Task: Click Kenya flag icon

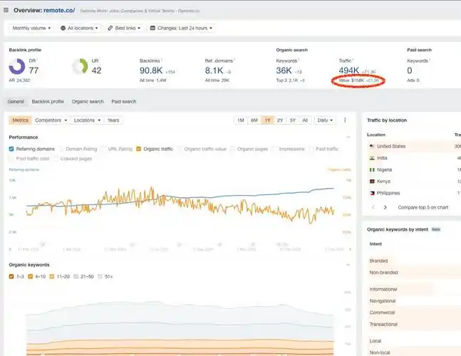Action: (372, 182)
